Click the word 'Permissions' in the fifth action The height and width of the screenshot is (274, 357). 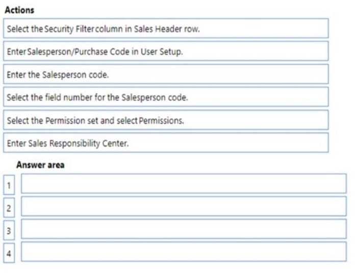coord(165,121)
